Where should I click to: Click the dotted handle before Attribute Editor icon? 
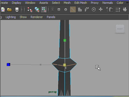click(107, 9)
